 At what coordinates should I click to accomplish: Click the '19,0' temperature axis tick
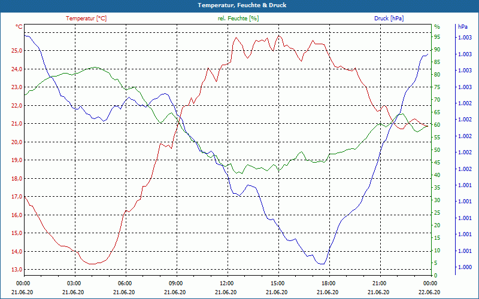point(17,160)
